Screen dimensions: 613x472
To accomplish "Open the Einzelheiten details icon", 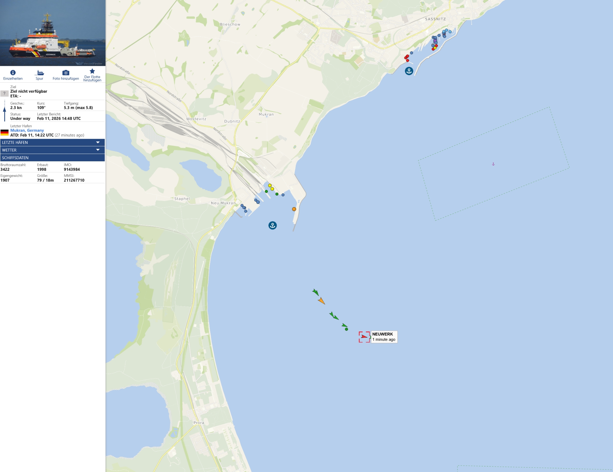I will pos(13,73).
